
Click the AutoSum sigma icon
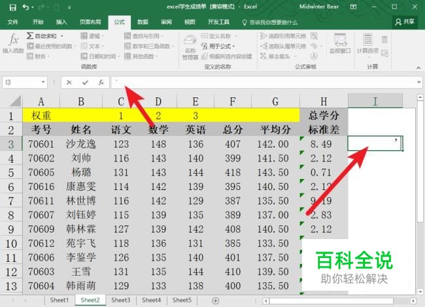pos(30,36)
